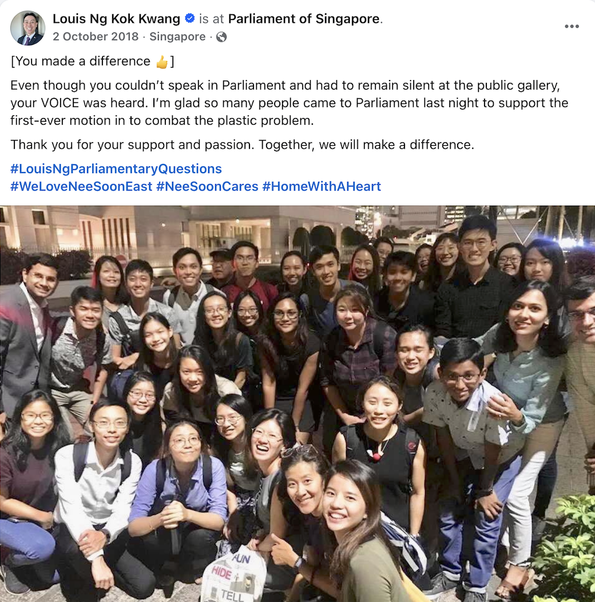Select the #HomeWithAHeart hashtag
The height and width of the screenshot is (602, 595).
coord(322,186)
